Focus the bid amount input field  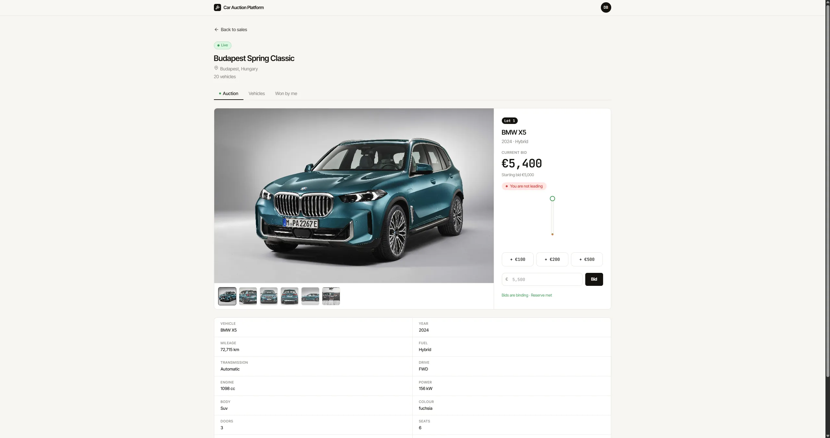(x=542, y=279)
